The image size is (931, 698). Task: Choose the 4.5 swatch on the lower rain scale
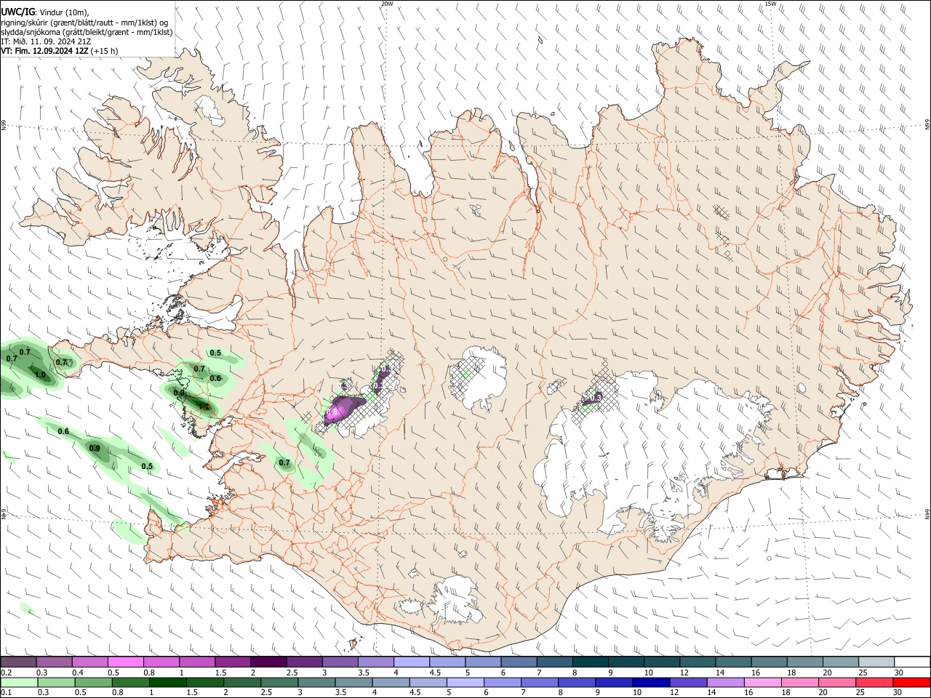(428, 682)
